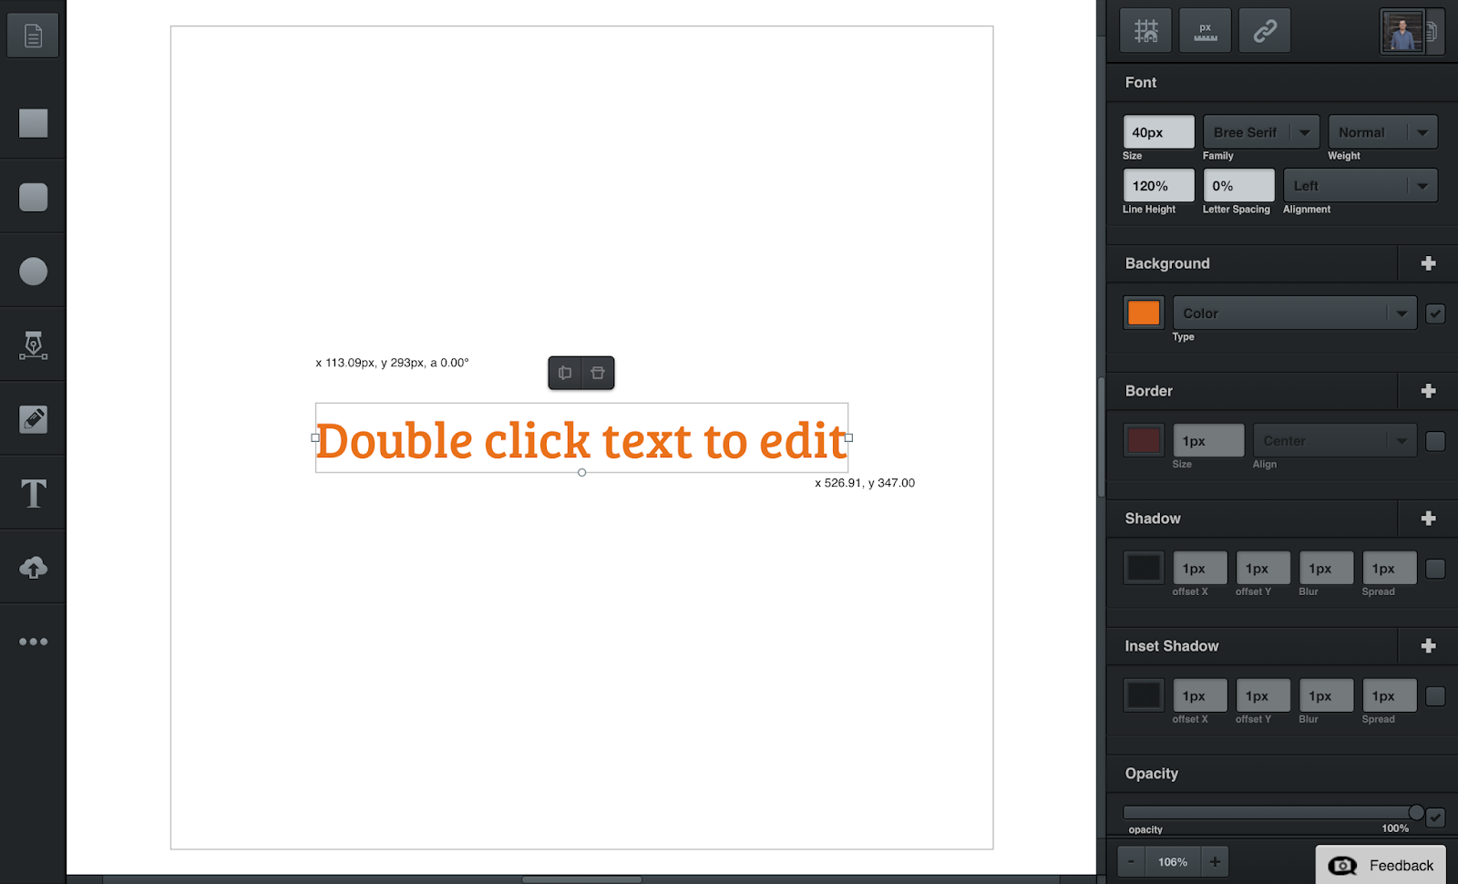Image resolution: width=1458 pixels, height=884 pixels.
Task: Click the Inset Shadow Spread field
Action: coord(1389,696)
